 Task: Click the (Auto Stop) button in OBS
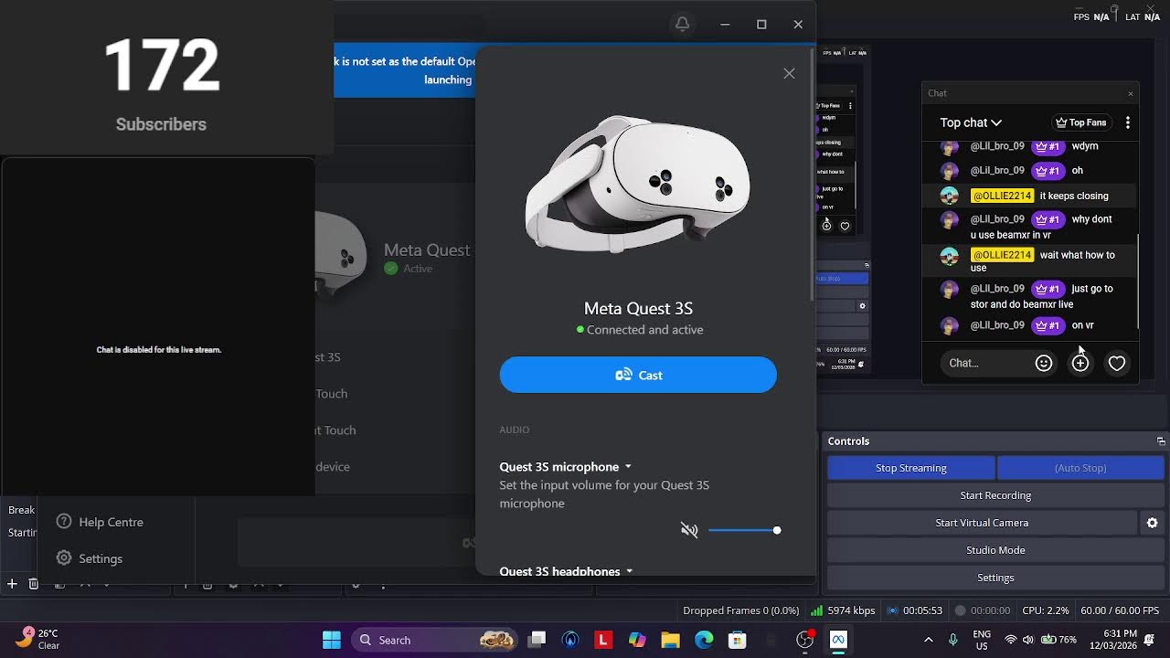point(1080,468)
